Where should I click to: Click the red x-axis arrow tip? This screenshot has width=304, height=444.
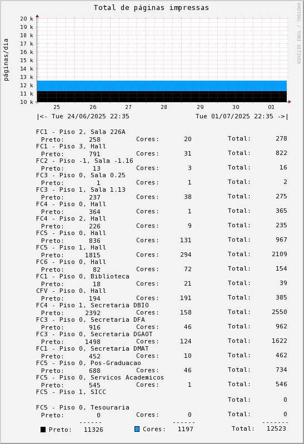290,102
